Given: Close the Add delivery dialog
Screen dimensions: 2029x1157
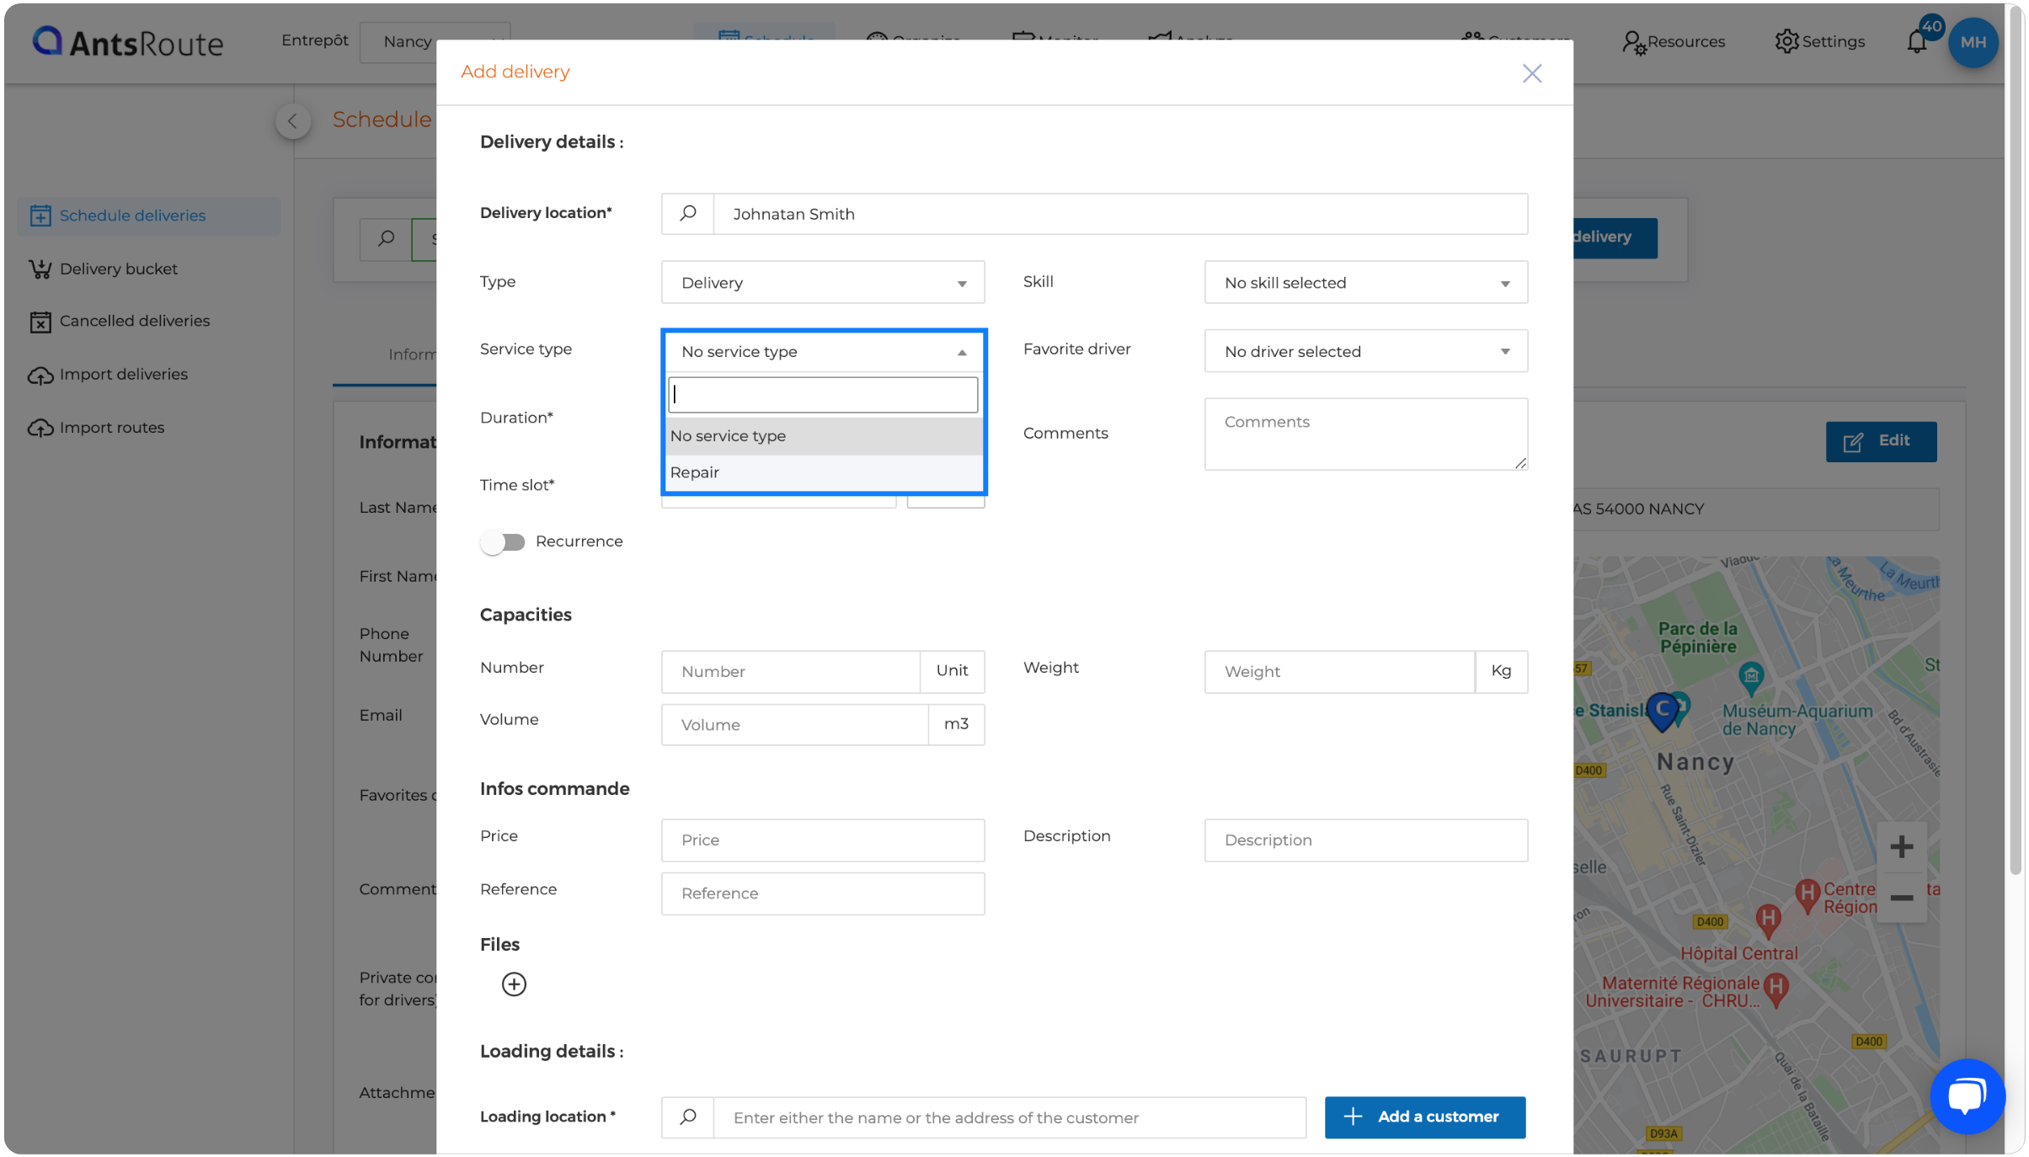Looking at the screenshot, I should click(x=1531, y=73).
